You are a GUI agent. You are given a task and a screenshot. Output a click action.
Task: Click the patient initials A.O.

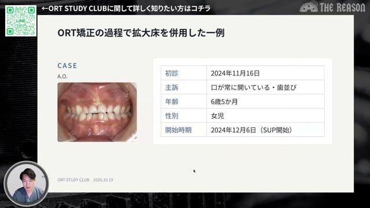[x=62, y=76]
